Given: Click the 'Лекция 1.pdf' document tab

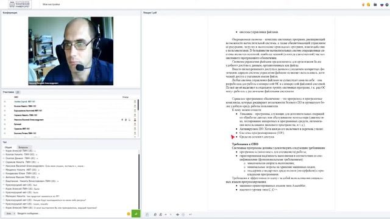Looking at the screenshot, I should coord(150,12).
